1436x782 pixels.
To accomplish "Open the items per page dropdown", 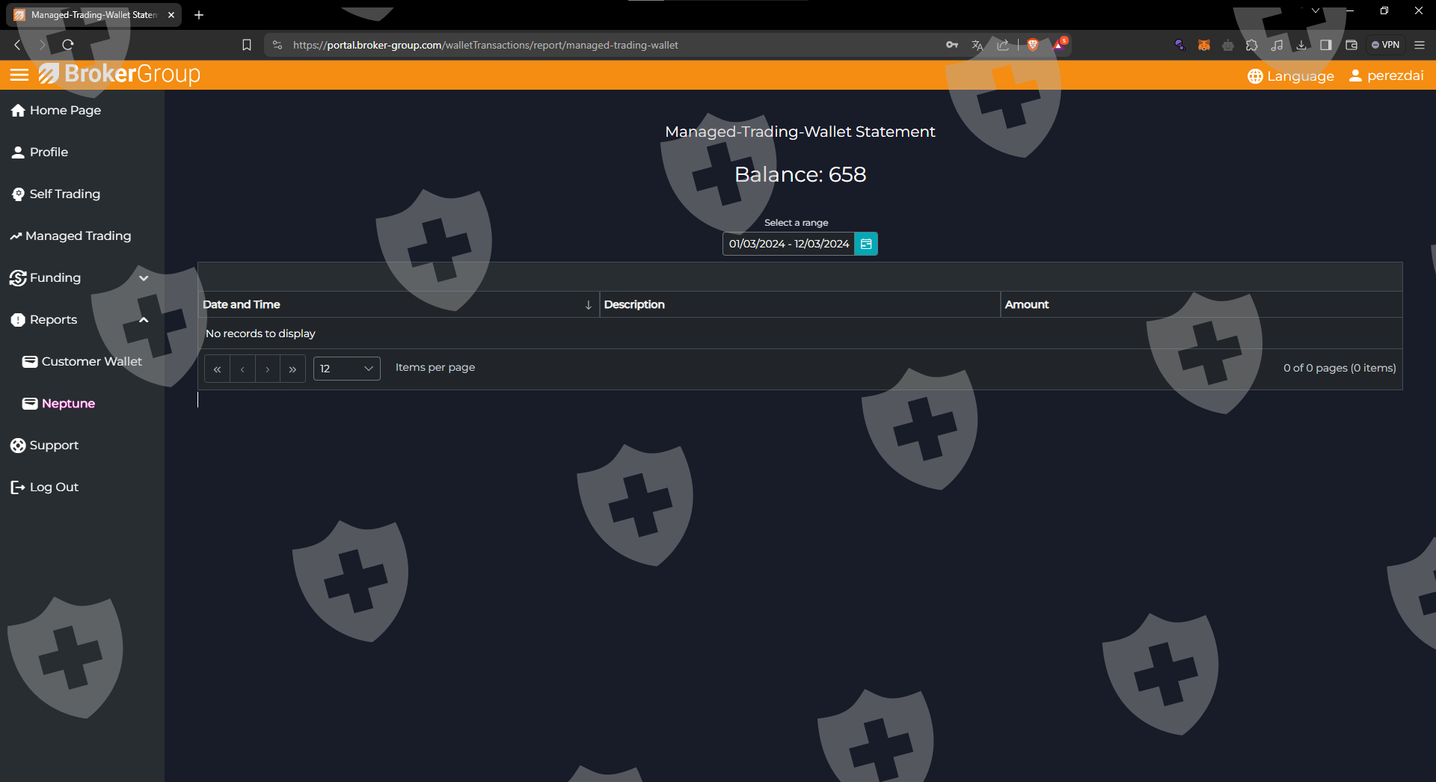I will tap(346, 369).
